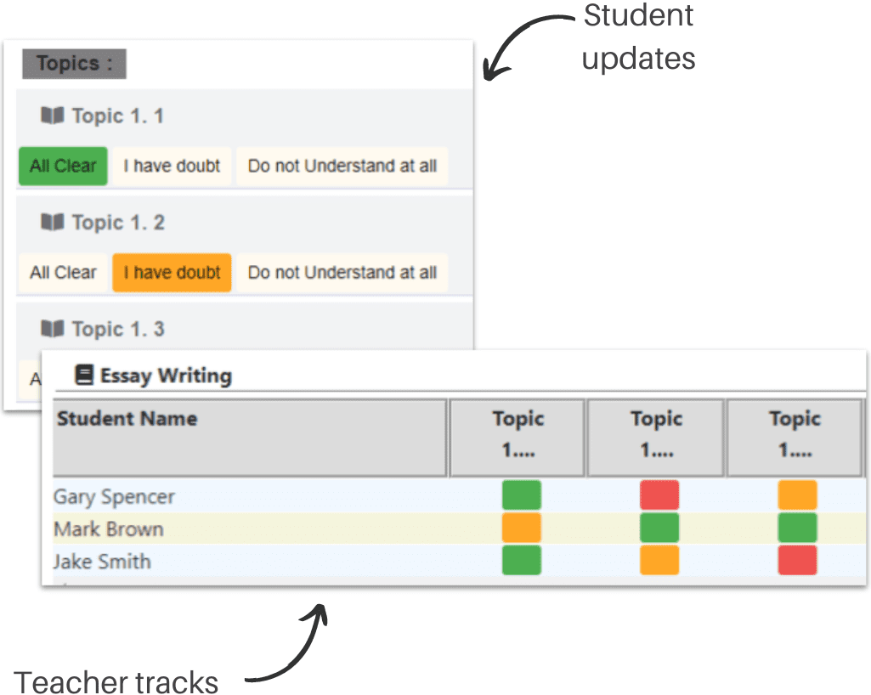
Task: Click the Student Name column header
Action: point(250,438)
